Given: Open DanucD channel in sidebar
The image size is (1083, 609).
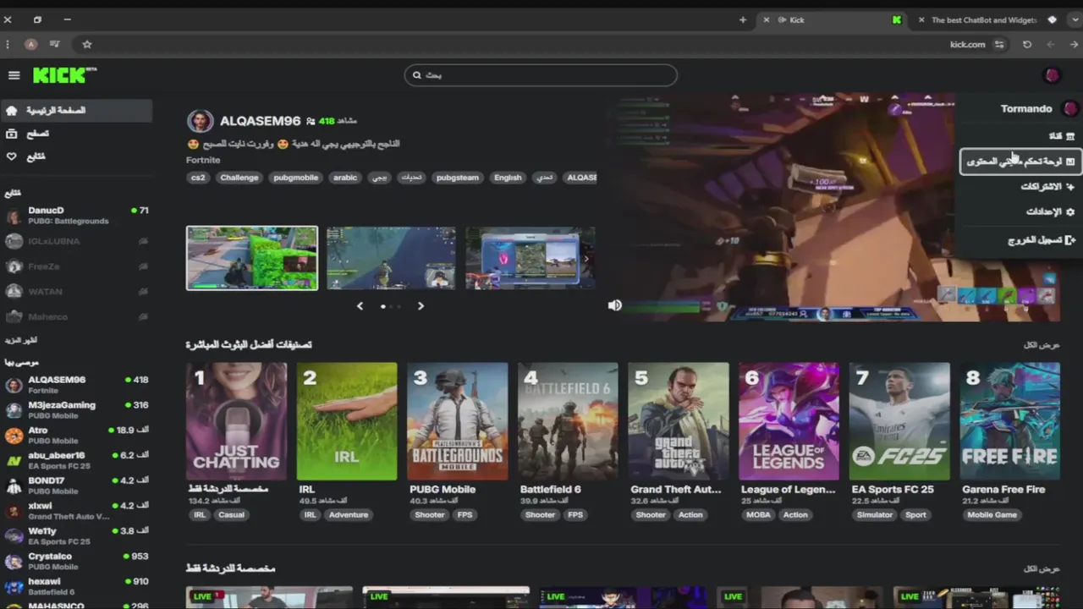Looking at the screenshot, I should (x=76, y=216).
